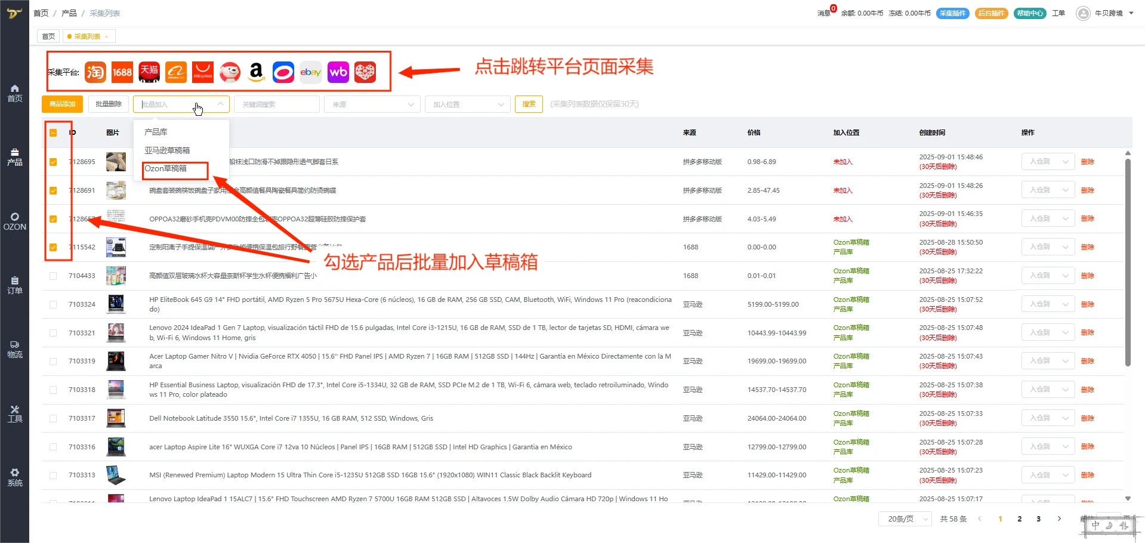
Task: Go to 首页 in the left sidebar
Action: point(15,93)
